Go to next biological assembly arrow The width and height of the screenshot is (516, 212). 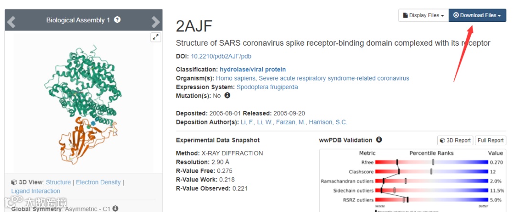point(155,21)
